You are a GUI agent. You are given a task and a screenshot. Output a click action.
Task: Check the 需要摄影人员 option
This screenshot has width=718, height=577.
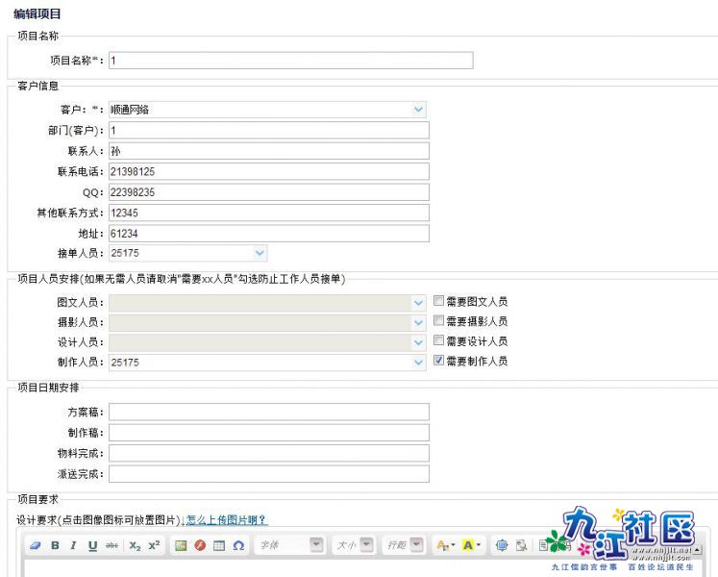click(439, 321)
